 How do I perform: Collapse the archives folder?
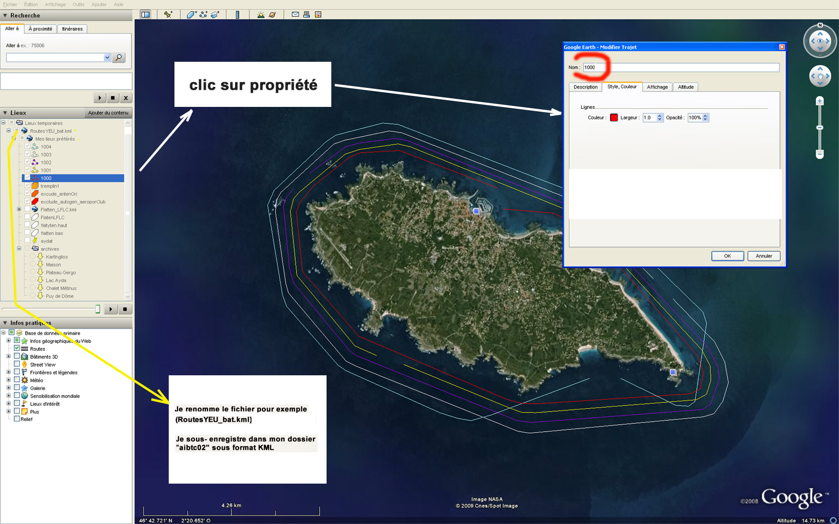coord(19,248)
